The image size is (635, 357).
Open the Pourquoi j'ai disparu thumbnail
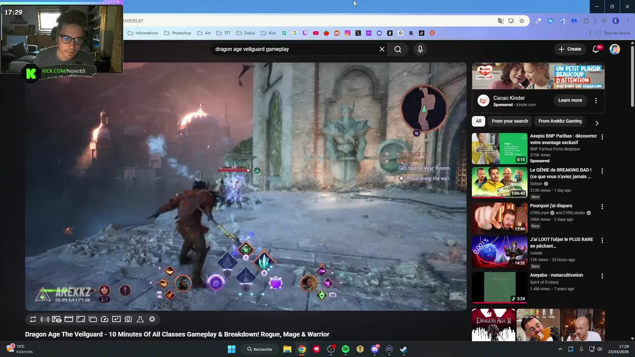click(x=500, y=218)
